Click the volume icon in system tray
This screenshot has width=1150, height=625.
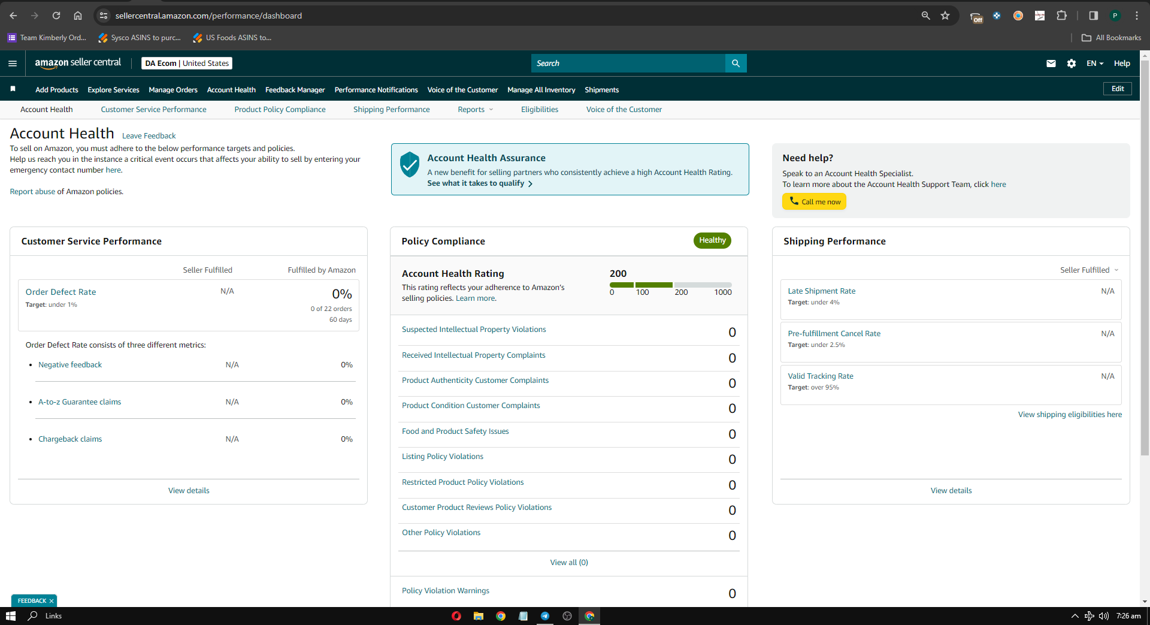click(1104, 616)
